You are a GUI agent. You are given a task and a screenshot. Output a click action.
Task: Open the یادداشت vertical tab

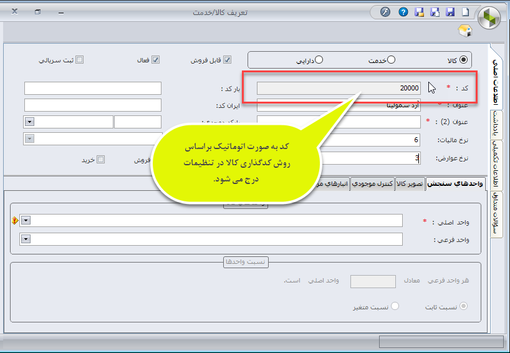496,124
